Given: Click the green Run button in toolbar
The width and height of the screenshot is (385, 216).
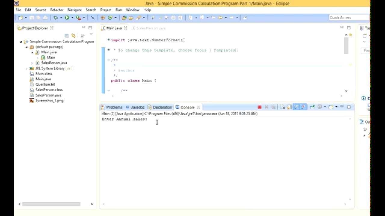Looking at the screenshot, I should [x=67, y=18].
